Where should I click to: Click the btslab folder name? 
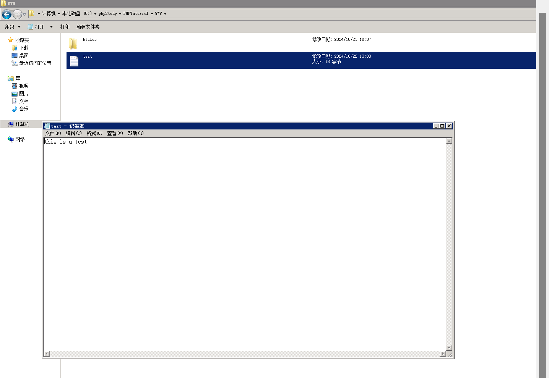[x=90, y=39]
